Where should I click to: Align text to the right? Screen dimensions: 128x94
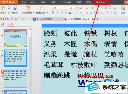click(x=94, y=13)
